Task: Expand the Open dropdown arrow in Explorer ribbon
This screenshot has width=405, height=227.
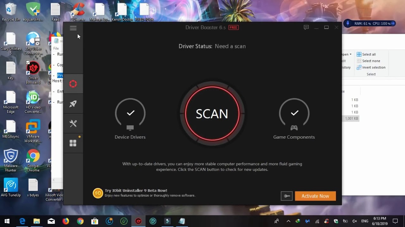Action: tap(350, 55)
